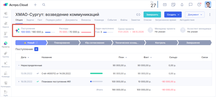Image resolution: width=216 pixels, height=97 pixels.
Task: Sort by Факт column arrow
Action: [151, 57]
